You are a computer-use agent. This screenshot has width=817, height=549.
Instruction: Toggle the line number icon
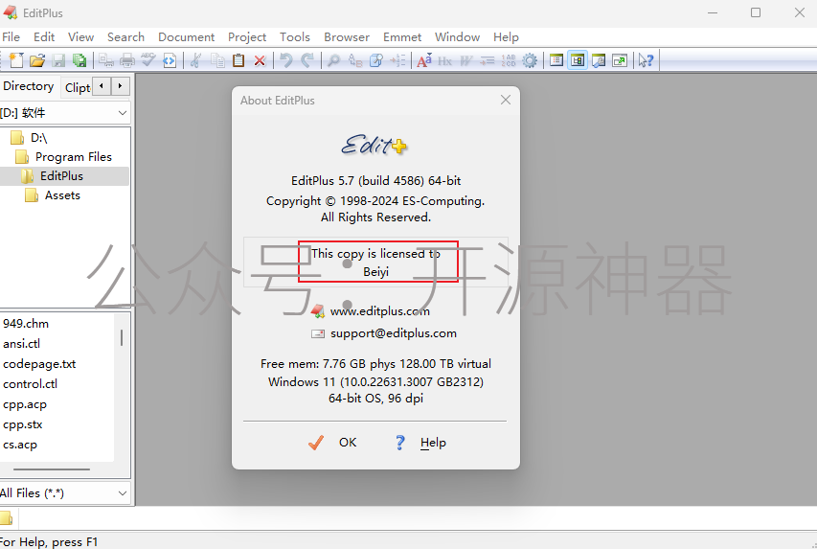[509, 60]
